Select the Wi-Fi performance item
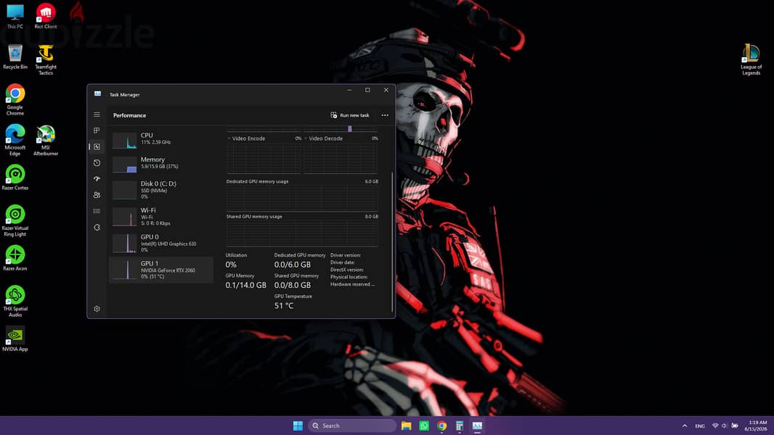 161,216
